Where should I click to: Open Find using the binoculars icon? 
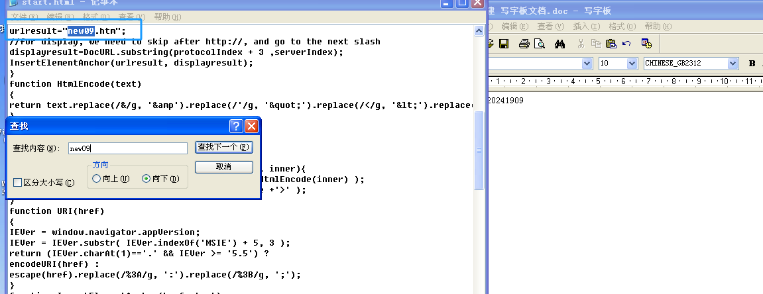coord(559,44)
